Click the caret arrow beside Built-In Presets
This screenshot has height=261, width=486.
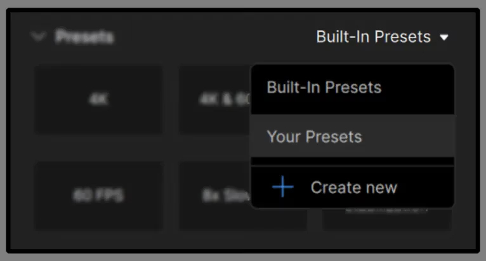tap(444, 37)
